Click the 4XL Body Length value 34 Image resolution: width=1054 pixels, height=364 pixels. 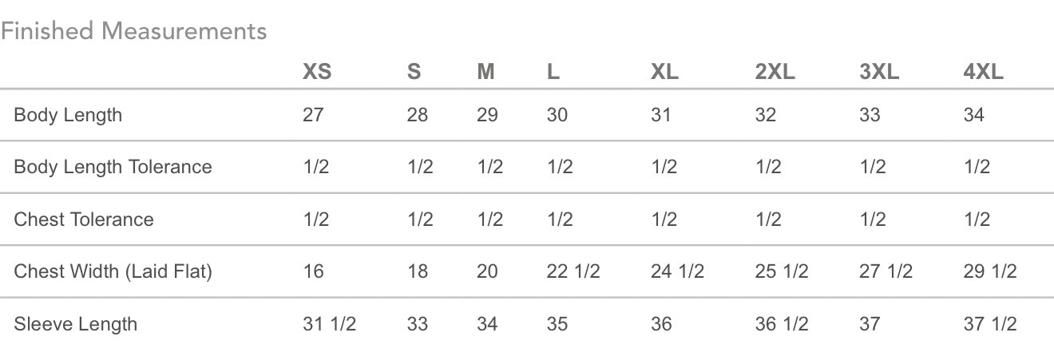[x=973, y=115]
